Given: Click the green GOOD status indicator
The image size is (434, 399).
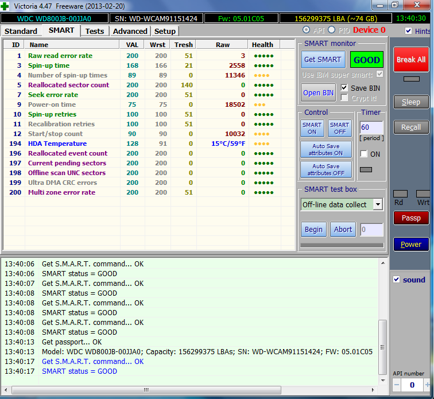Looking at the screenshot, I should [367, 60].
